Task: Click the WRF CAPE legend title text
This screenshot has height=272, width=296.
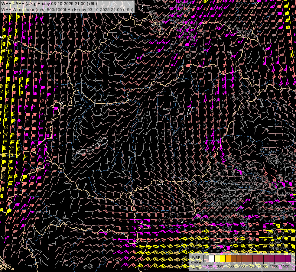Action: [x=196, y=260]
